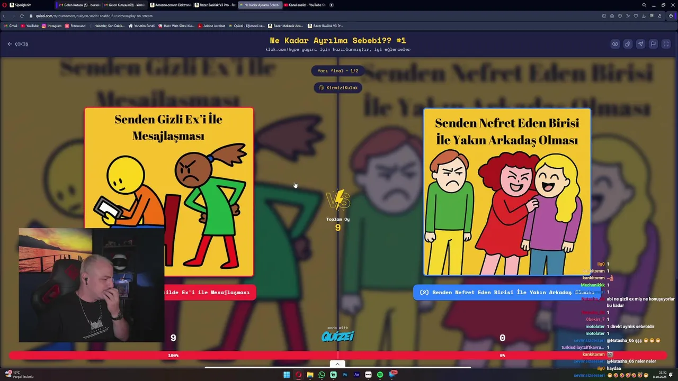678x381 pixels.
Task: Open the 'Quizei - Eğlenceli ve...' bookmark
Action: [x=246, y=25]
